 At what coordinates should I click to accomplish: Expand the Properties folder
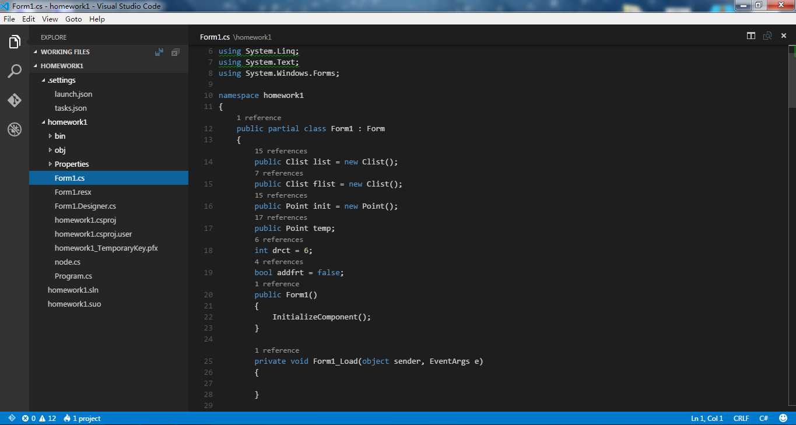pos(72,164)
